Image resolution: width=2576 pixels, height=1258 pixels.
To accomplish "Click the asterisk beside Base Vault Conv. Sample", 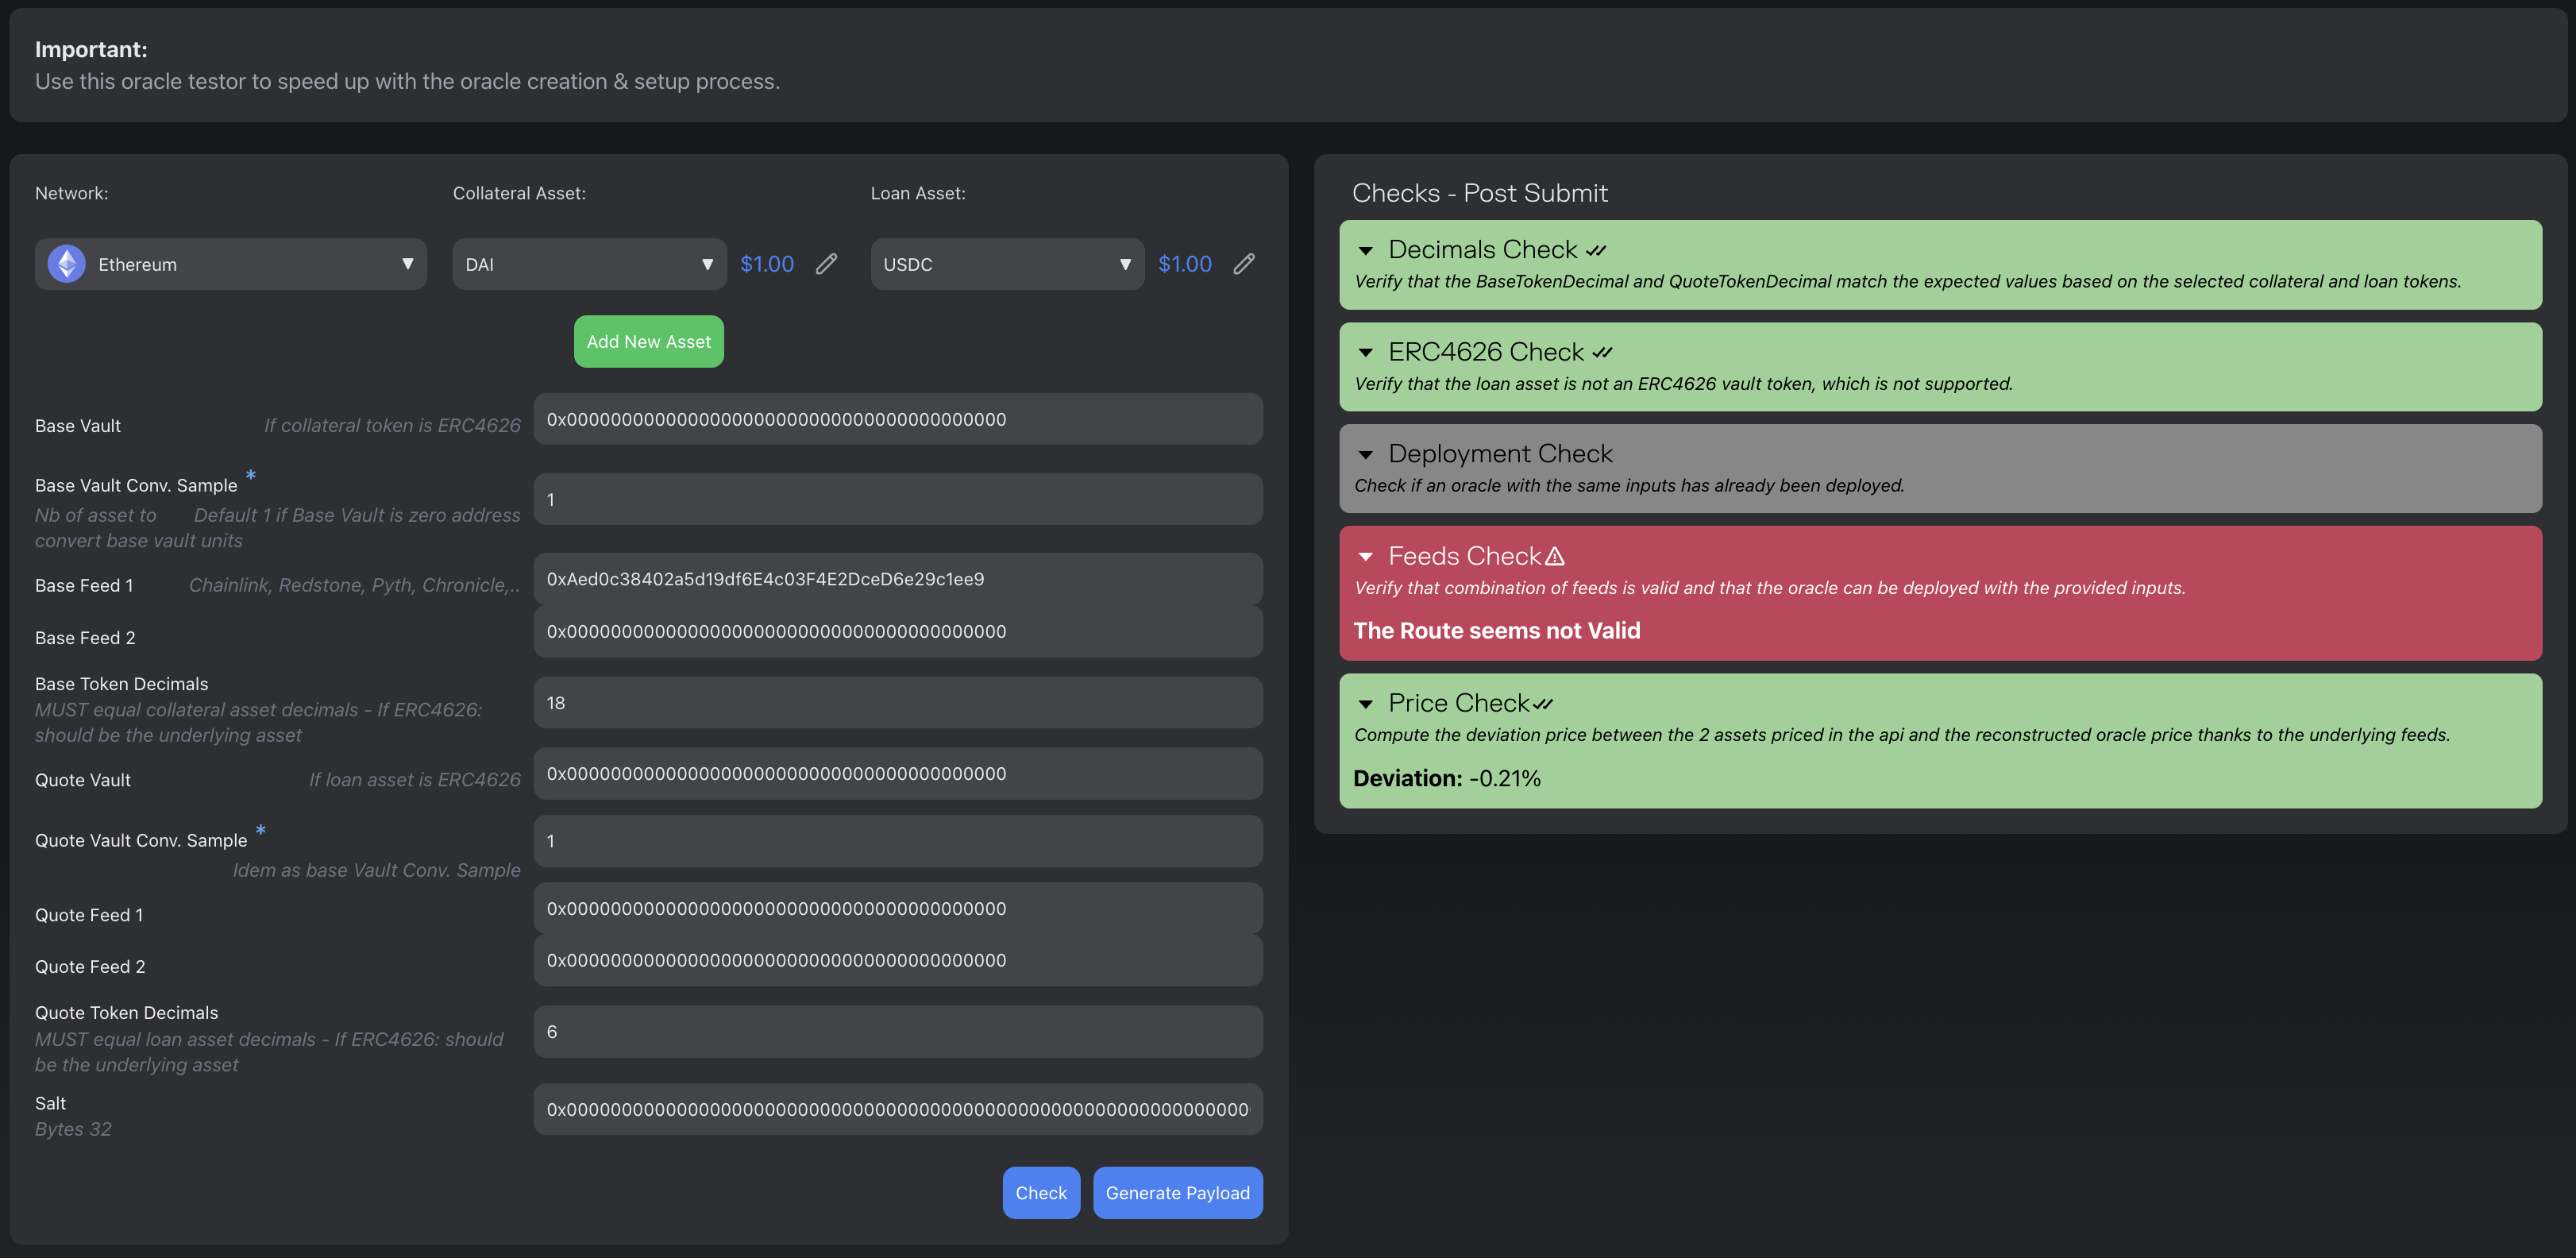I will (251, 475).
